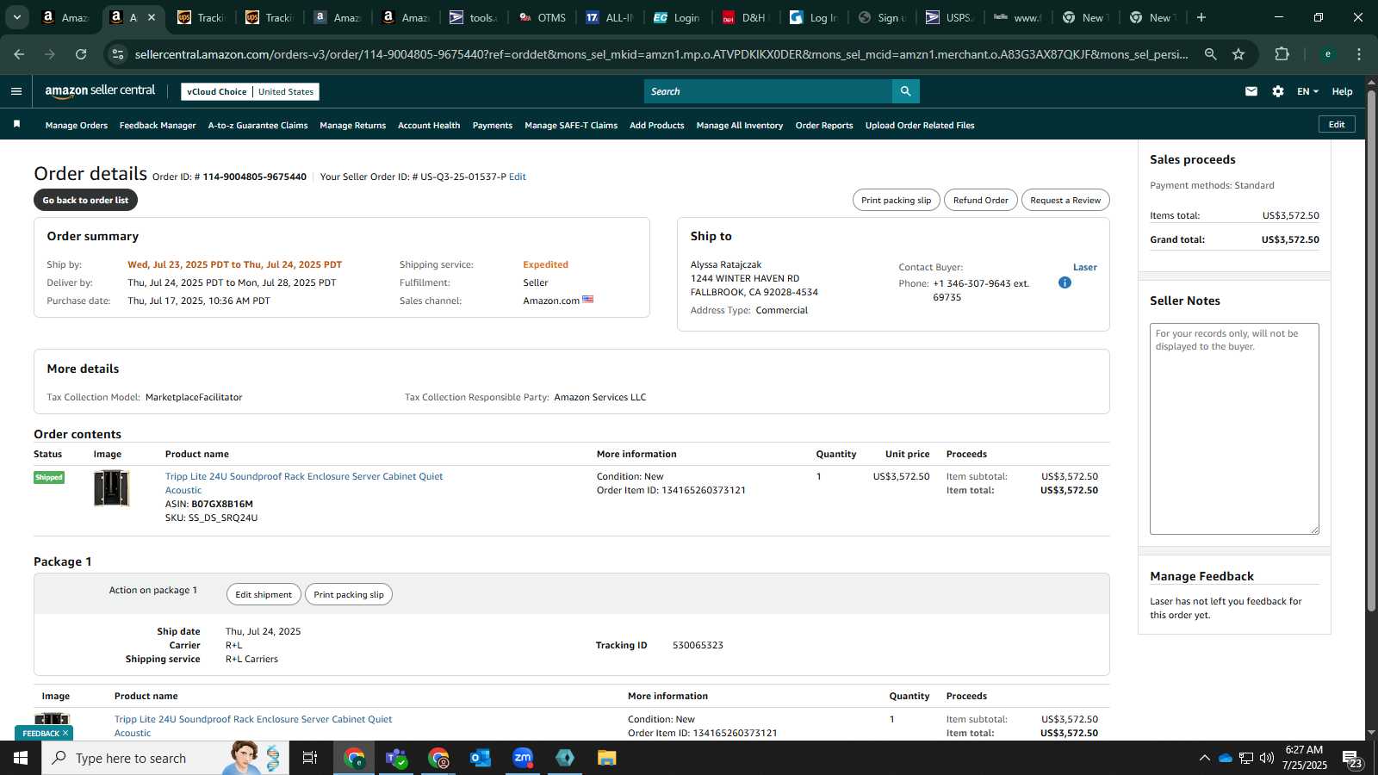Open Payments in the nav bar
1378x775 pixels.
tap(493, 126)
